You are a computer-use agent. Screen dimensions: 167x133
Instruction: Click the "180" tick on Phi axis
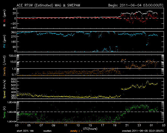click(14, 42)
